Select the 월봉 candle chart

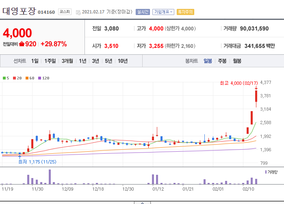click(237, 61)
